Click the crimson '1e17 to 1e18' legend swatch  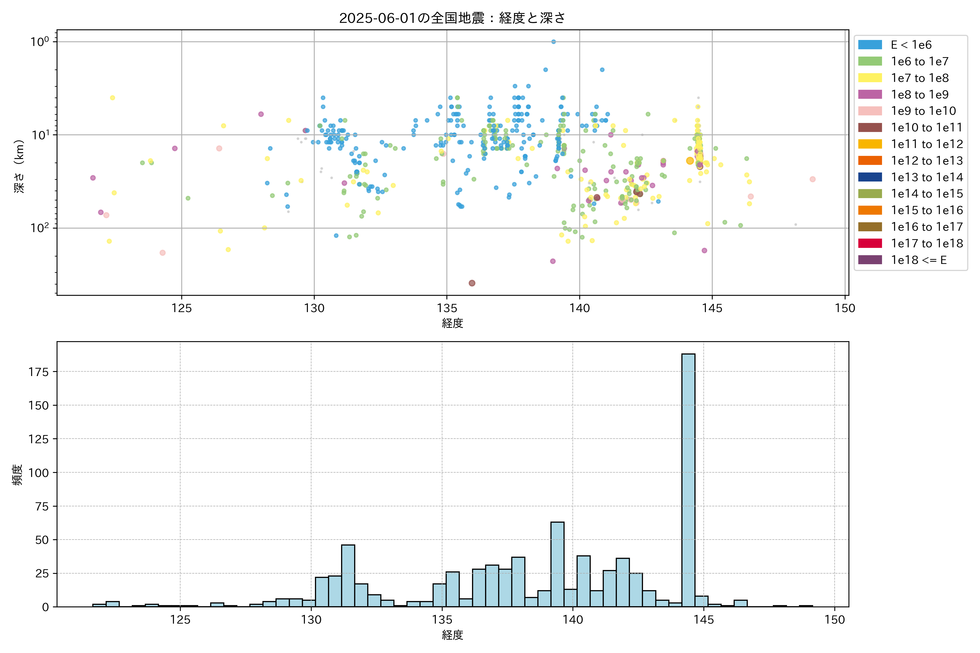point(869,243)
